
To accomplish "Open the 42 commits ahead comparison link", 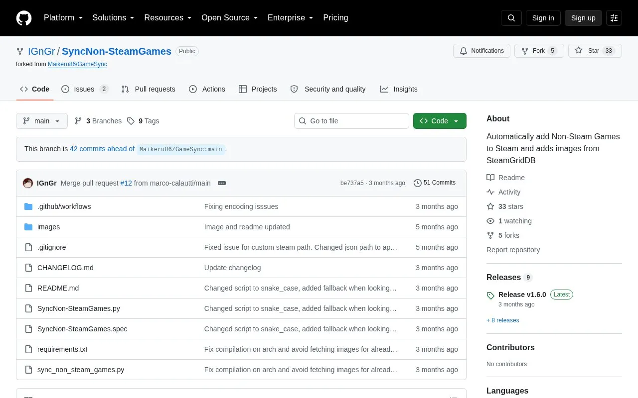I will pyautogui.click(x=102, y=149).
